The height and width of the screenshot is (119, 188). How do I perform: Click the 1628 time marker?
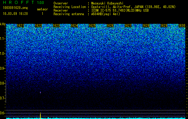146,26
